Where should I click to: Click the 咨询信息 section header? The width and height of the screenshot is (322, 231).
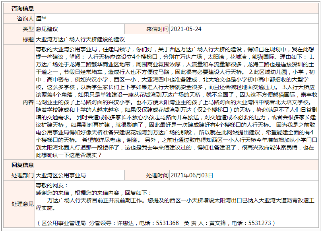23,8
